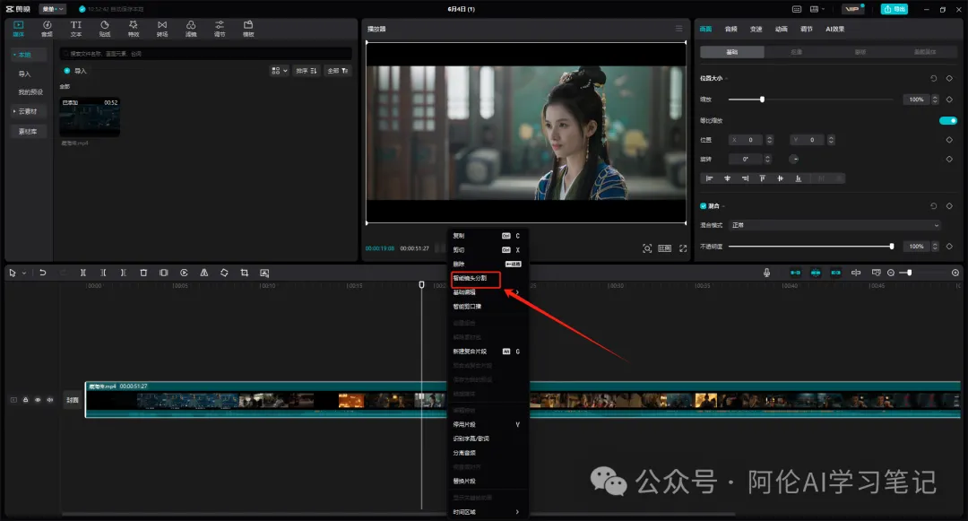Toggle linkage icon in timeline toolbar
Viewport: 968px width, 521px height.
click(836, 273)
